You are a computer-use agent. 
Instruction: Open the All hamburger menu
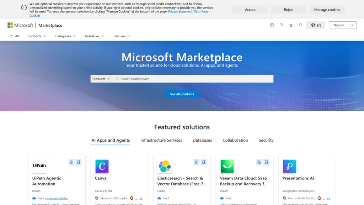[x=14, y=36]
